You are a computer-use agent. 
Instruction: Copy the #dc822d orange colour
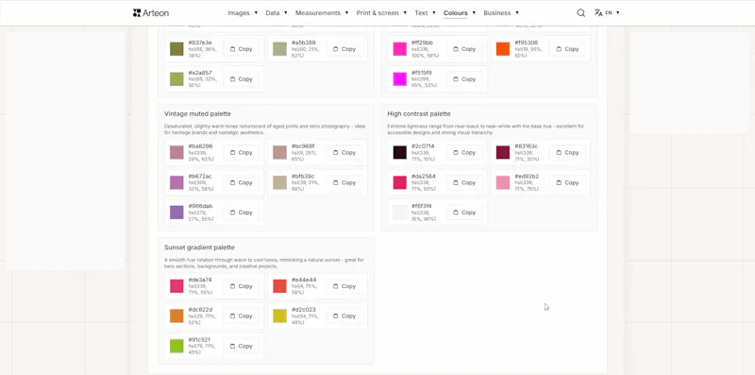point(242,316)
